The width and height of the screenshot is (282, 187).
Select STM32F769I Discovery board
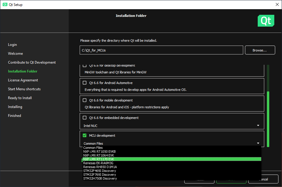pyautogui.click(x=100, y=175)
